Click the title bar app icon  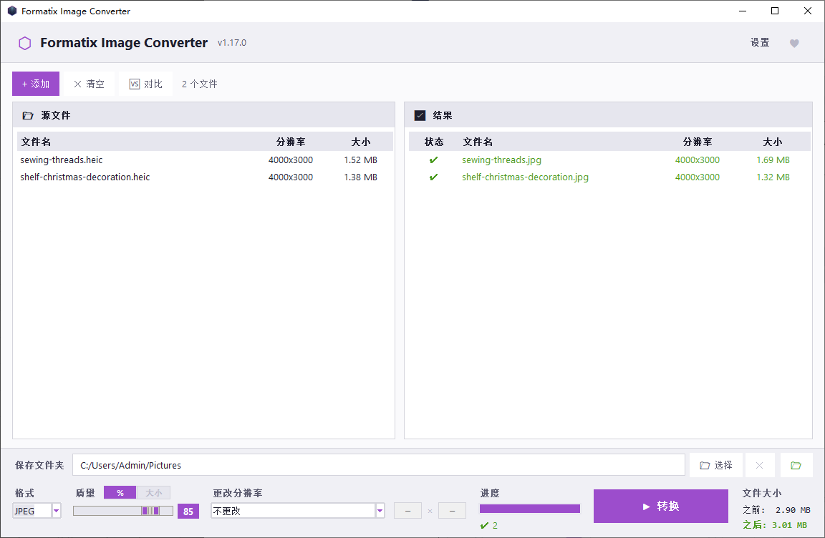click(12, 11)
